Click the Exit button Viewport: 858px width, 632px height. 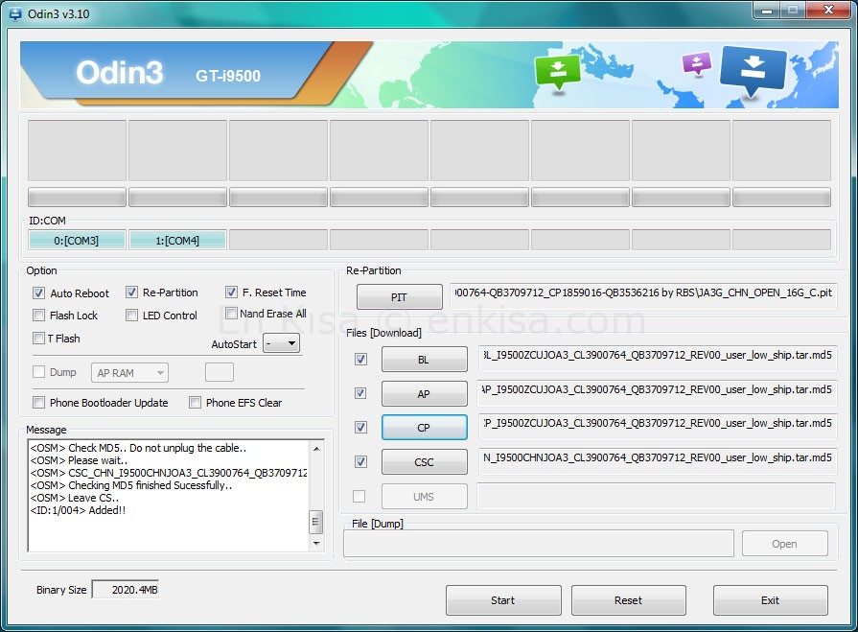[x=771, y=600]
